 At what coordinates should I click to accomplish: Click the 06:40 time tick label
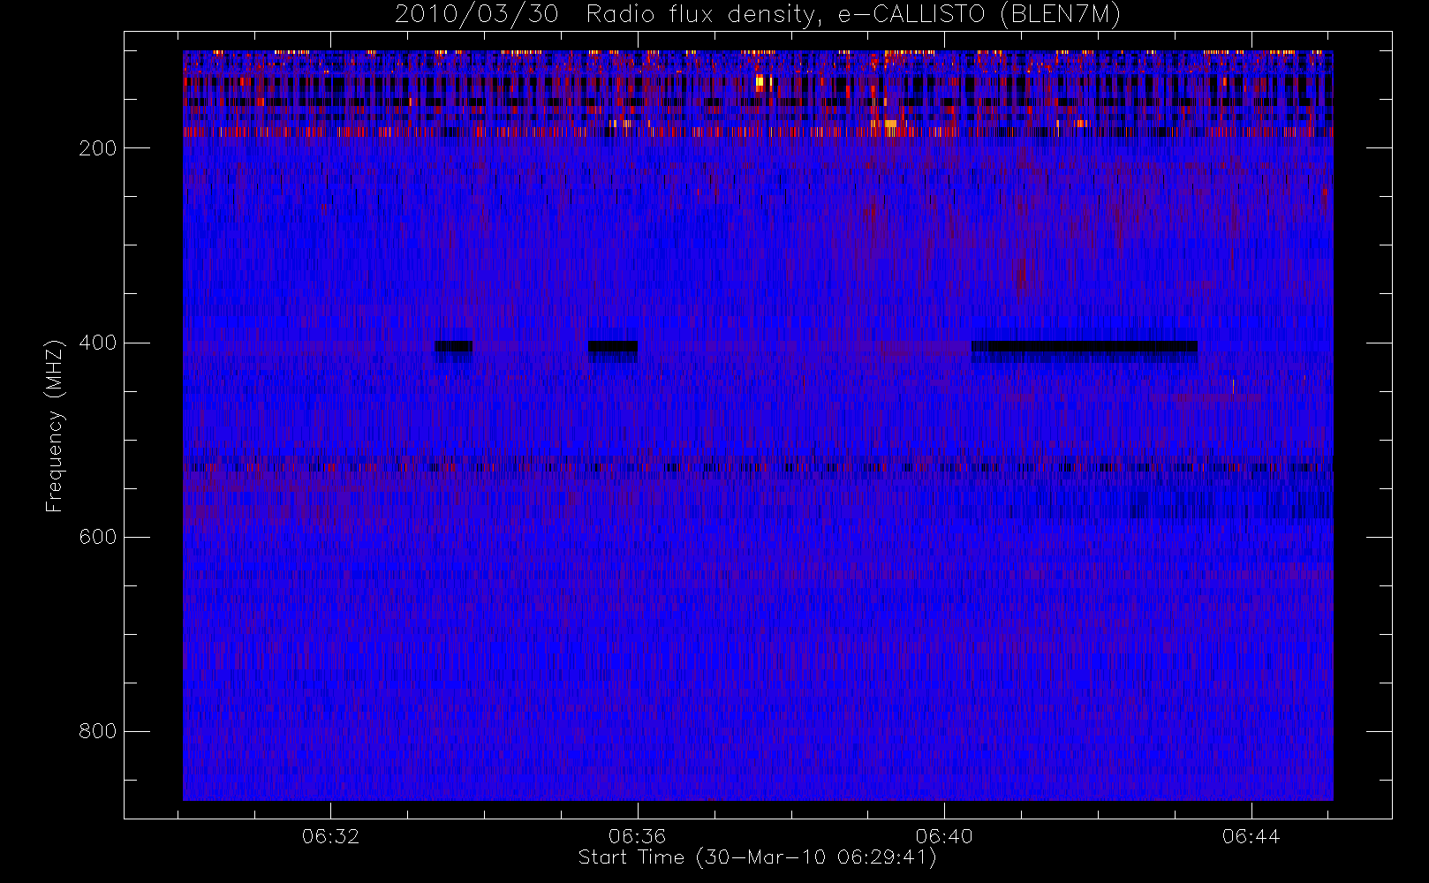pos(944,836)
